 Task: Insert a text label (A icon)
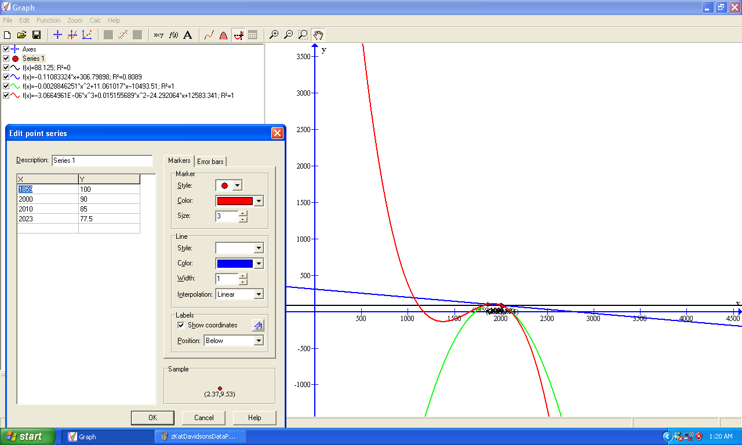pyautogui.click(x=188, y=35)
